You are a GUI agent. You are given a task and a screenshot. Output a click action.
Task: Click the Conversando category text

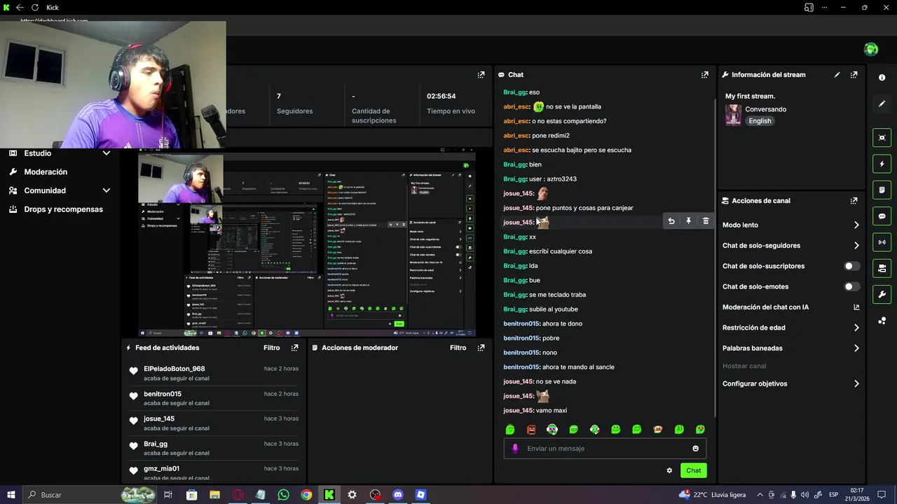(x=765, y=110)
